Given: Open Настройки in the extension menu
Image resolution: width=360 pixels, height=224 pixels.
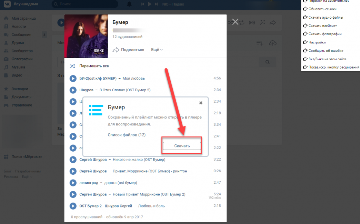Looking at the screenshot, I should tap(317, 42).
